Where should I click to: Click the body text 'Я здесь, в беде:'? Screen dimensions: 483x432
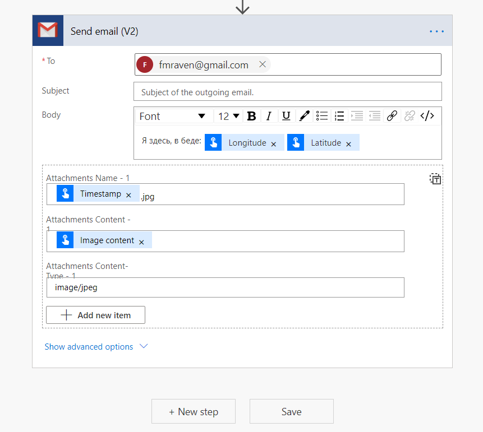[171, 141]
